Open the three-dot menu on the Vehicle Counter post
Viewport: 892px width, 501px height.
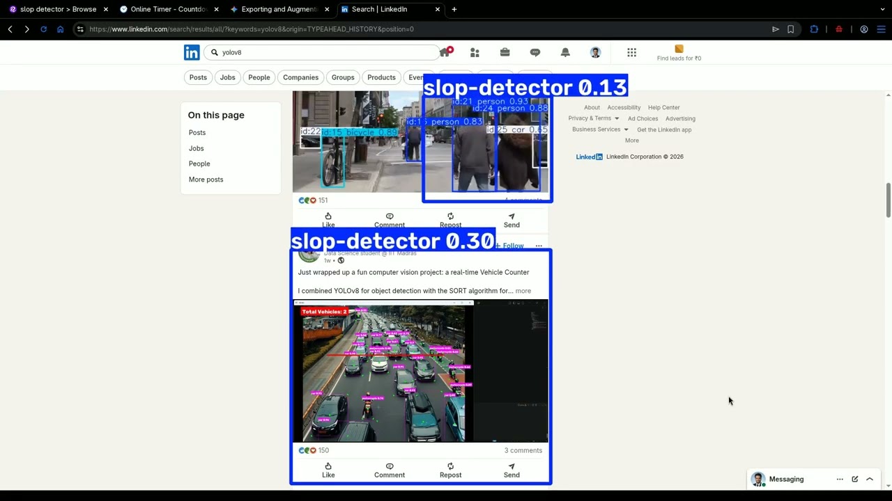539,246
